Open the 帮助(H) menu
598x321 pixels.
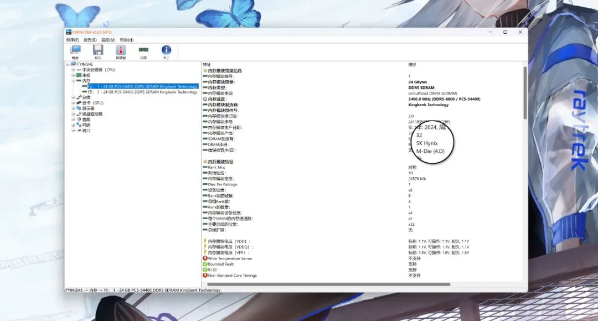coord(127,40)
